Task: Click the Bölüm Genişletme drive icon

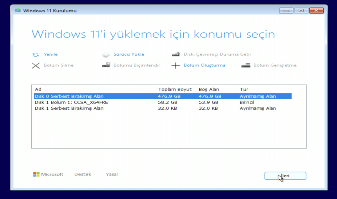Action: click(246, 65)
